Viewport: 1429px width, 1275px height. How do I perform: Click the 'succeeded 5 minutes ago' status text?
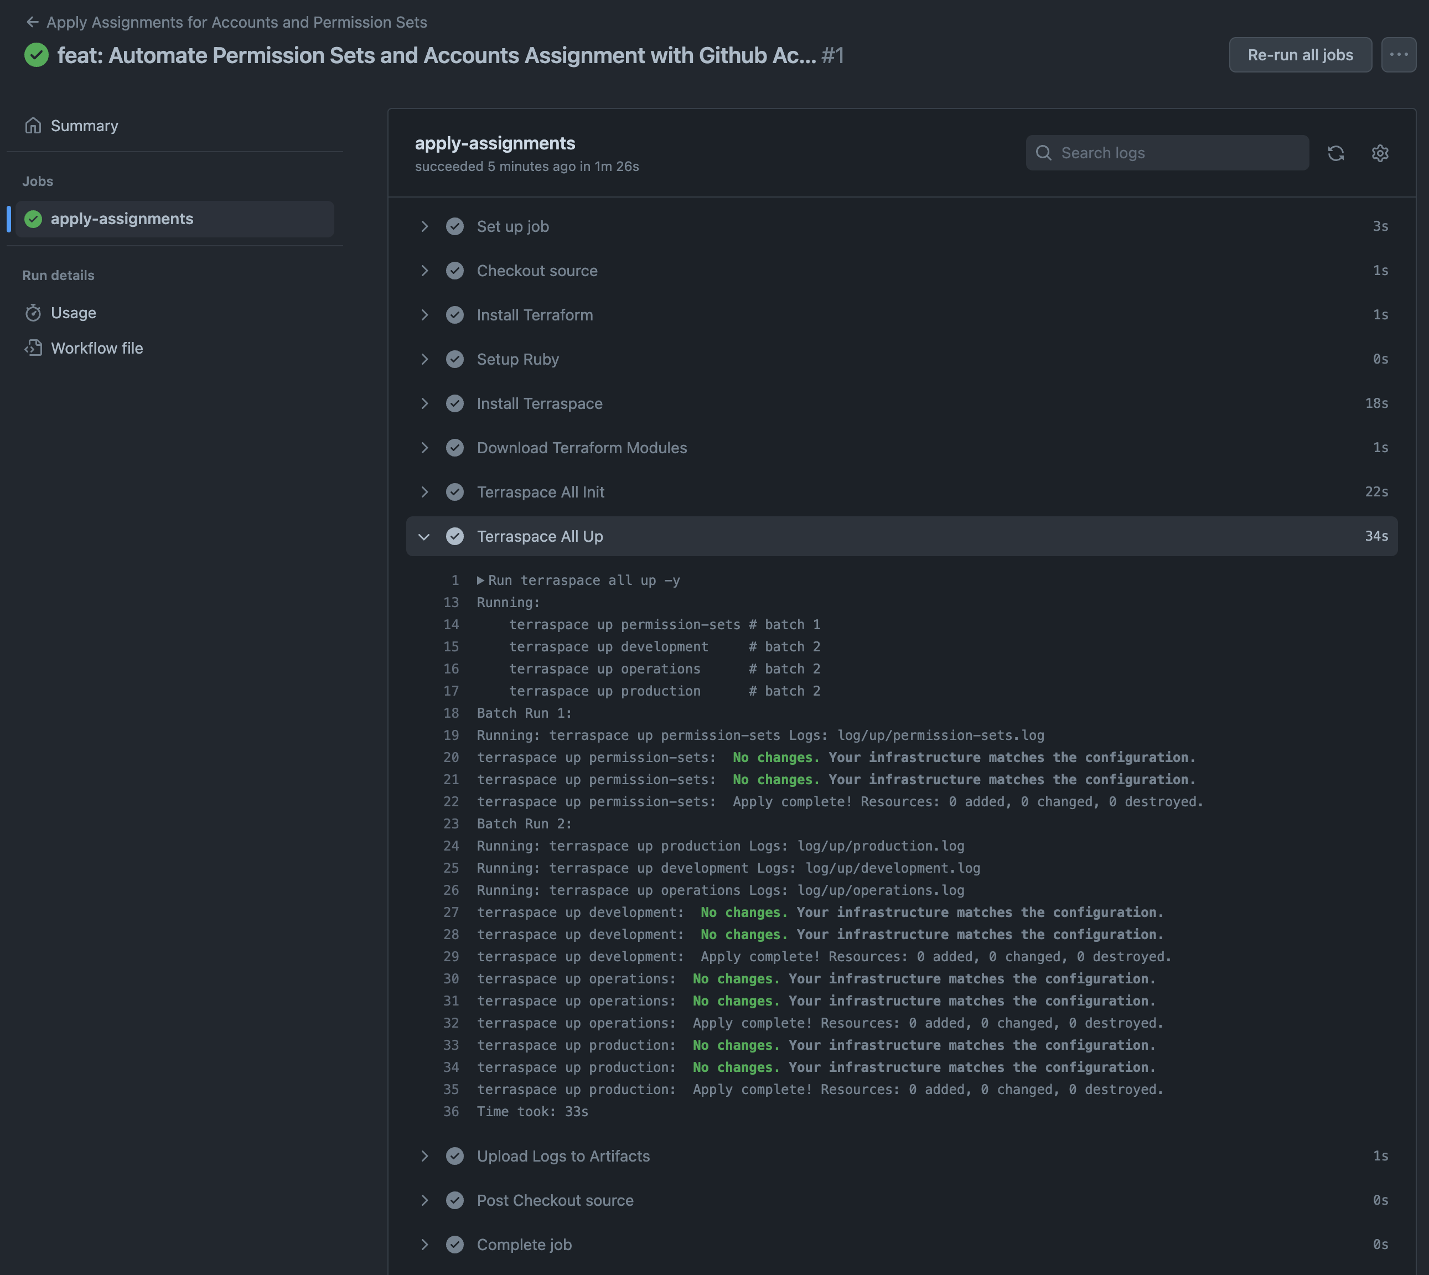(527, 167)
